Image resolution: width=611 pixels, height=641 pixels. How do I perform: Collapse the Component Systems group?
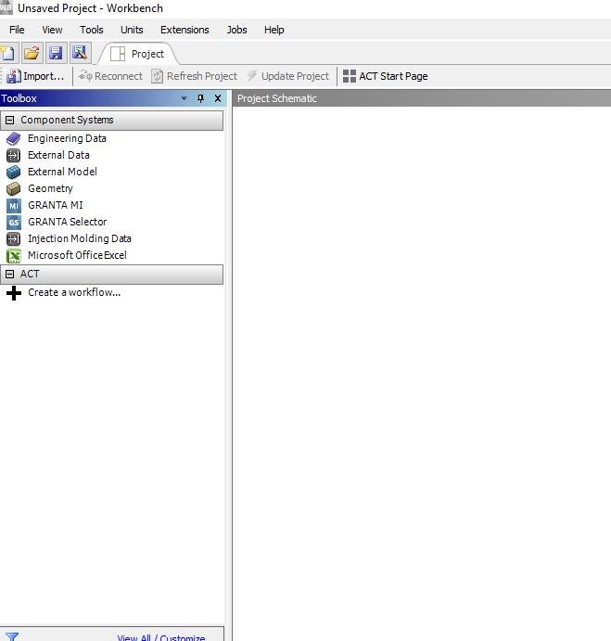coord(10,121)
